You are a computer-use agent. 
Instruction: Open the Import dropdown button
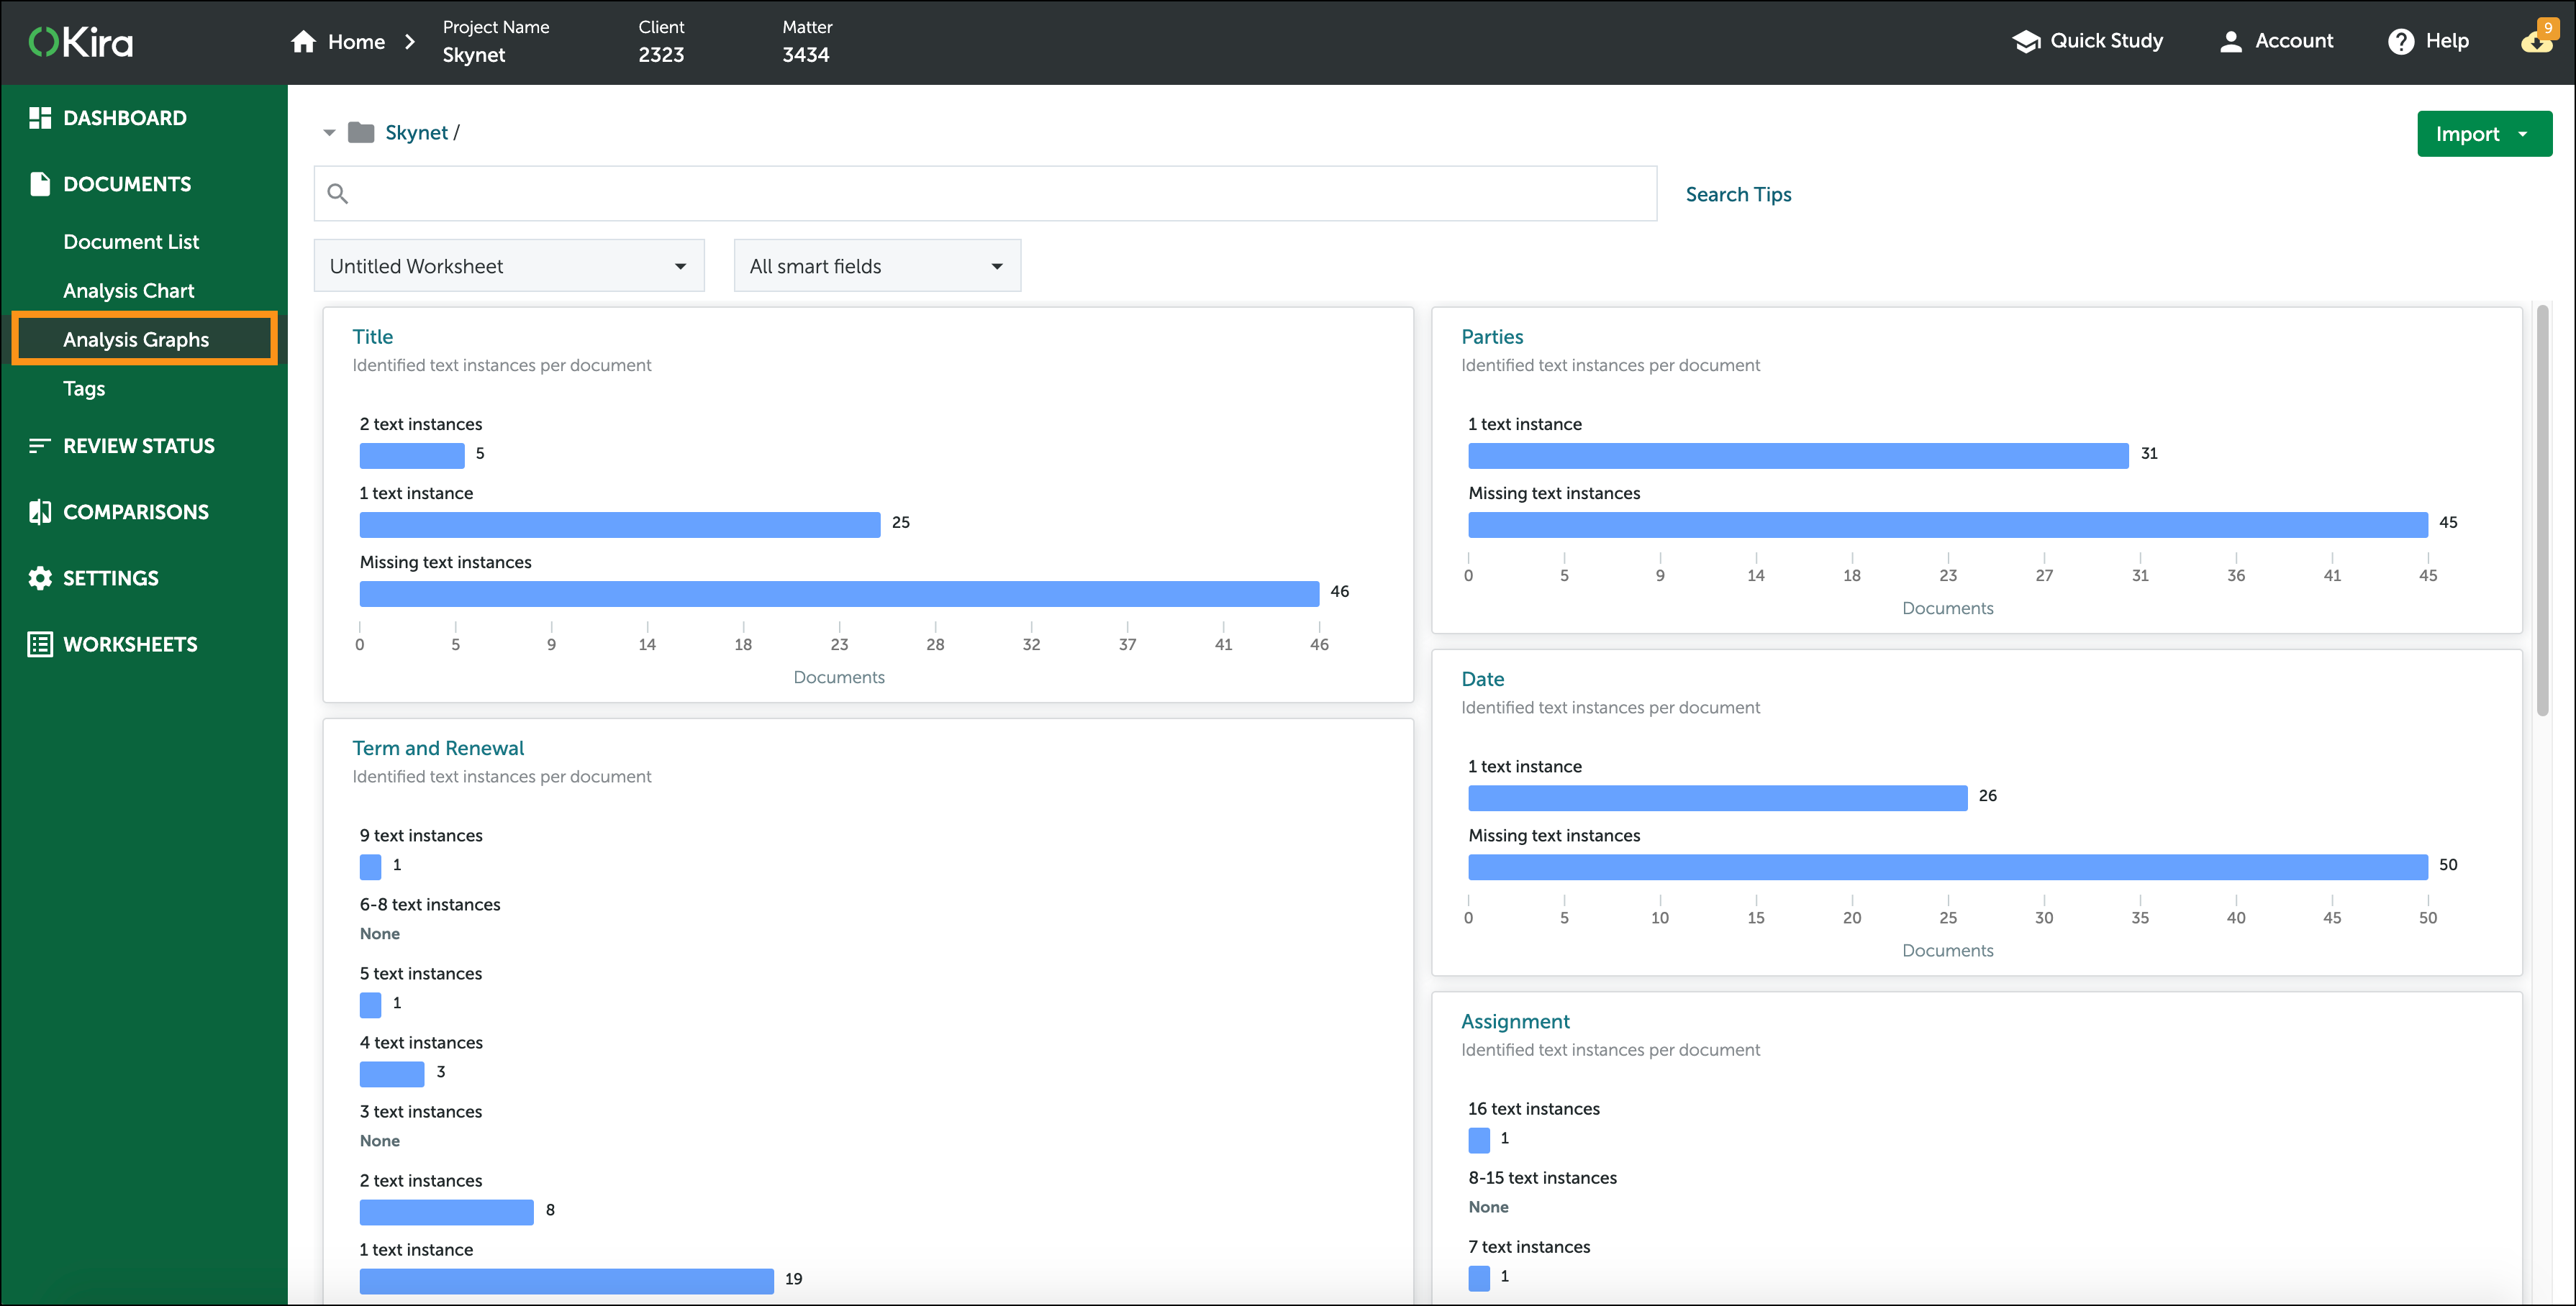(2484, 134)
